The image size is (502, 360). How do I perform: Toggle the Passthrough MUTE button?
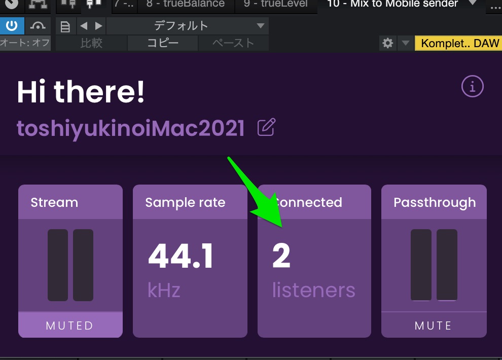(x=433, y=325)
